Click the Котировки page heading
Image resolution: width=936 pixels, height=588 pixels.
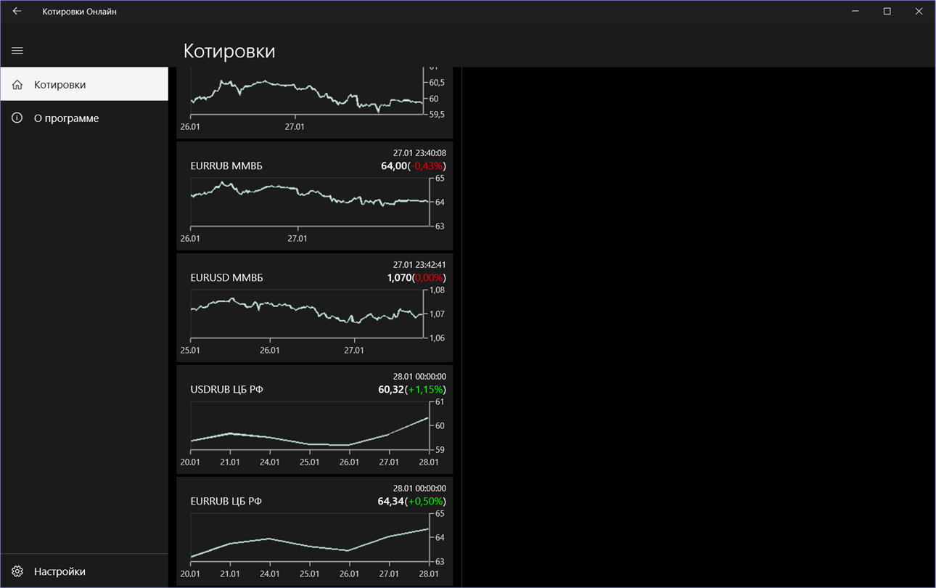[229, 52]
